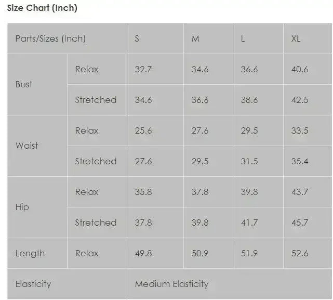Select Hip stretched value 41.7 for L
Image resolution: width=333 pixels, height=300 pixels.
[249, 223]
